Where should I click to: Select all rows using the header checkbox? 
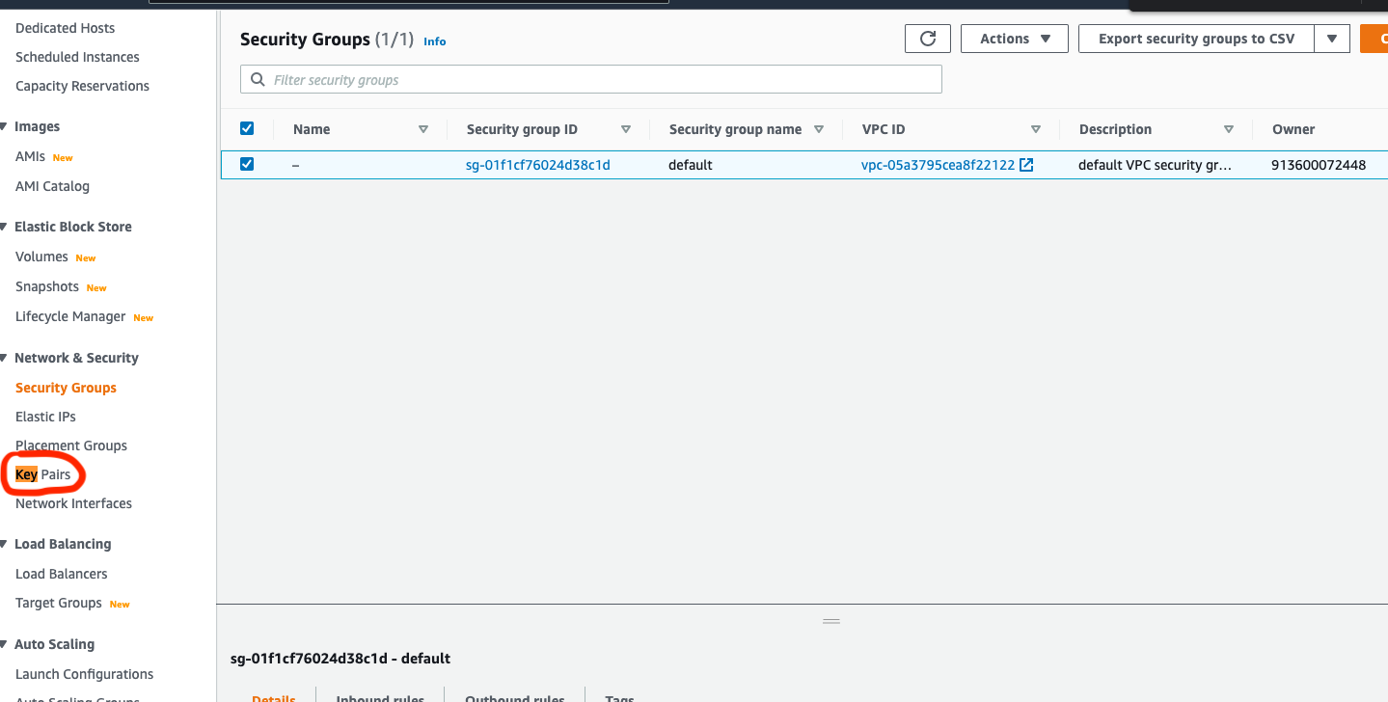247,127
